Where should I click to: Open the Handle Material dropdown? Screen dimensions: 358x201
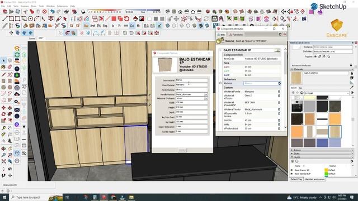pyautogui.click(x=206, y=94)
